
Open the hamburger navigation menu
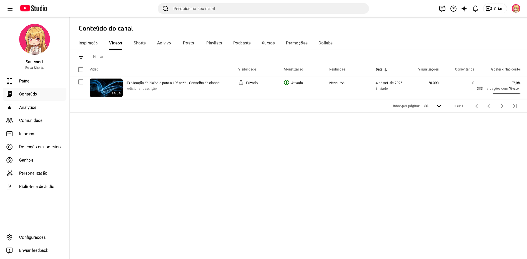[x=10, y=9]
